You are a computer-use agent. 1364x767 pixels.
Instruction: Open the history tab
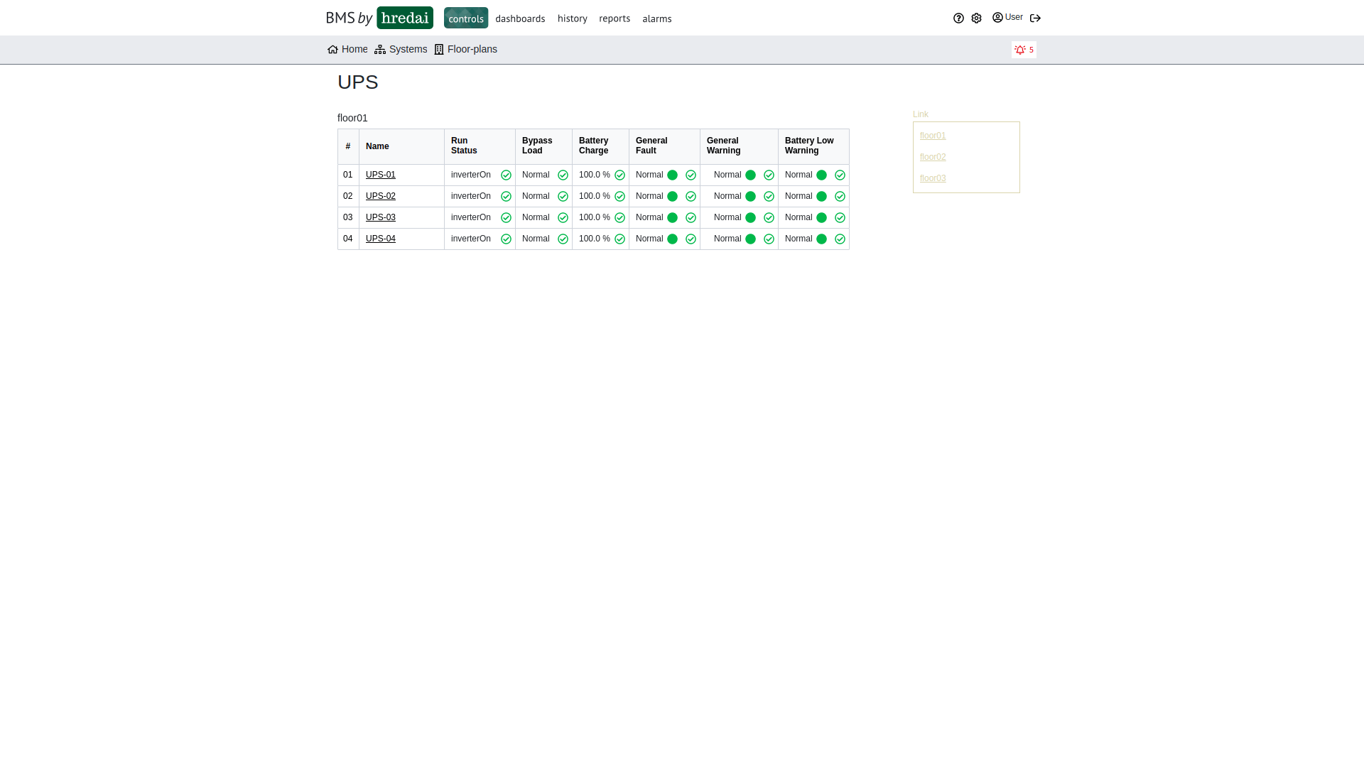click(x=573, y=18)
